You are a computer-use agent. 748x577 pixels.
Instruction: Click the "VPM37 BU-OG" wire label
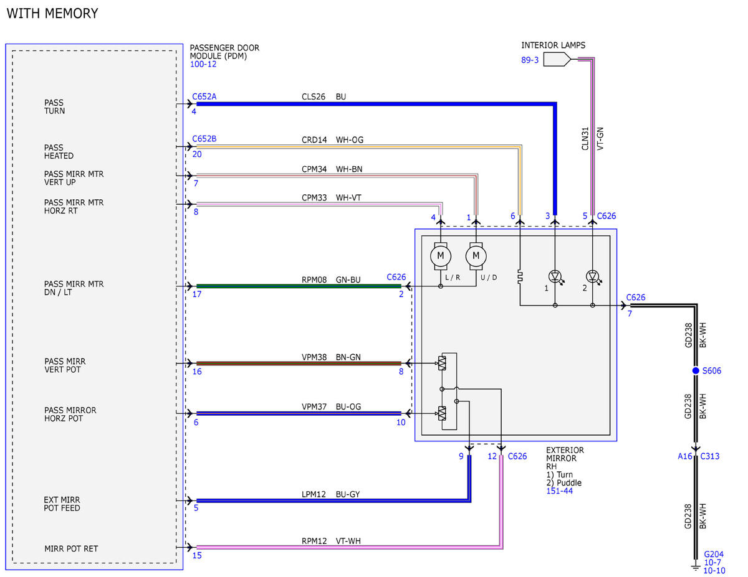pos(331,406)
